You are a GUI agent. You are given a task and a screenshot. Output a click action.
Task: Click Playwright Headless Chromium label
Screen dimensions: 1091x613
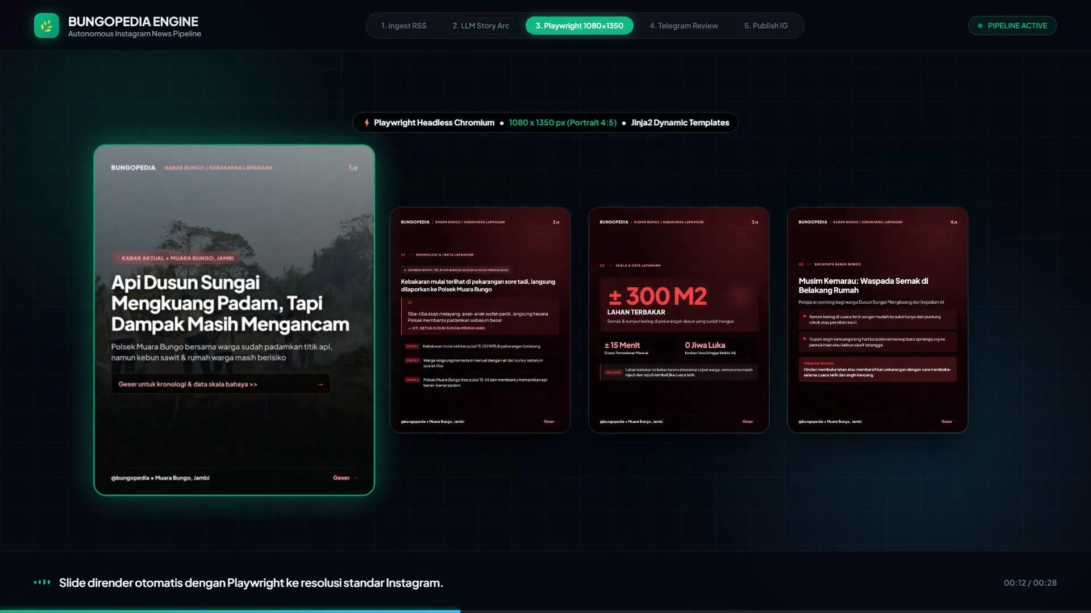click(x=434, y=123)
